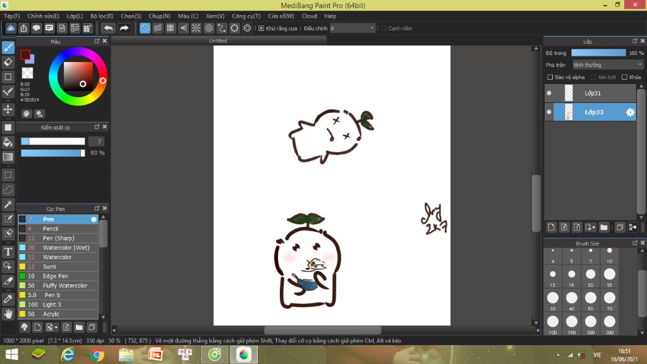This screenshot has height=364, width=647.
Task: Select Pencil brush
Action: tap(58, 229)
